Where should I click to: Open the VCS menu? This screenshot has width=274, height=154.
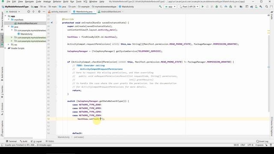[85, 2]
